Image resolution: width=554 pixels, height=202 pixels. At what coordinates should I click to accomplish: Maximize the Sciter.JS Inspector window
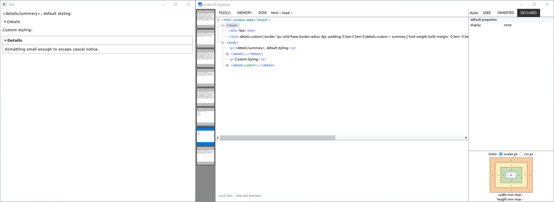click(534, 4)
